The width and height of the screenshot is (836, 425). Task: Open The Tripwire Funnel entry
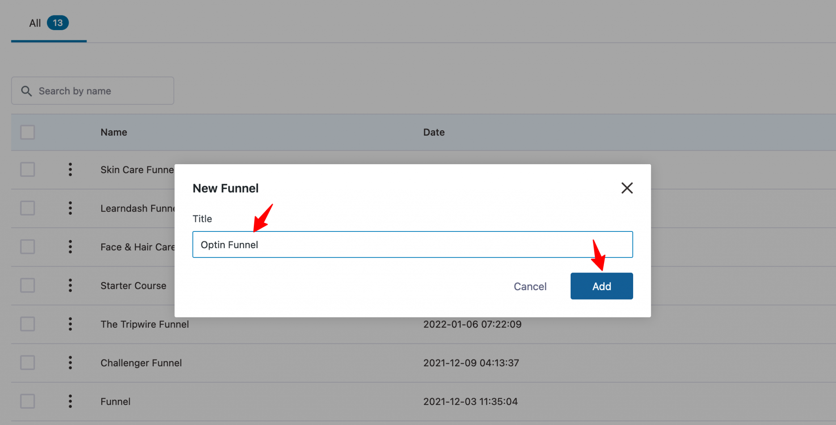[x=145, y=324]
